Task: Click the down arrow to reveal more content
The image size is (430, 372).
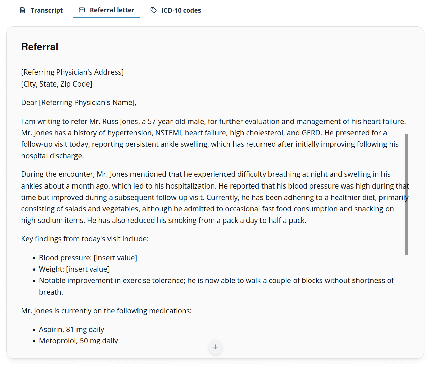Action: [215, 347]
